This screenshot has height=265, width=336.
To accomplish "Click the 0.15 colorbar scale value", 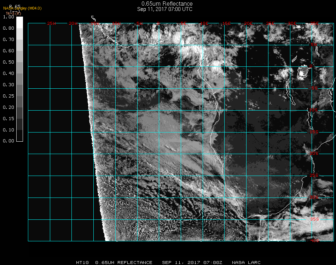I will point(8,119).
